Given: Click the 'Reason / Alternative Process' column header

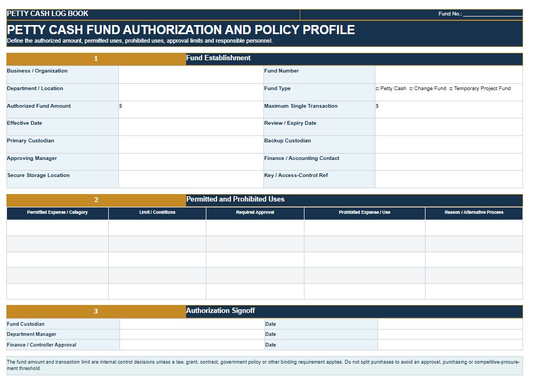Looking at the screenshot, I should (x=474, y=212).
